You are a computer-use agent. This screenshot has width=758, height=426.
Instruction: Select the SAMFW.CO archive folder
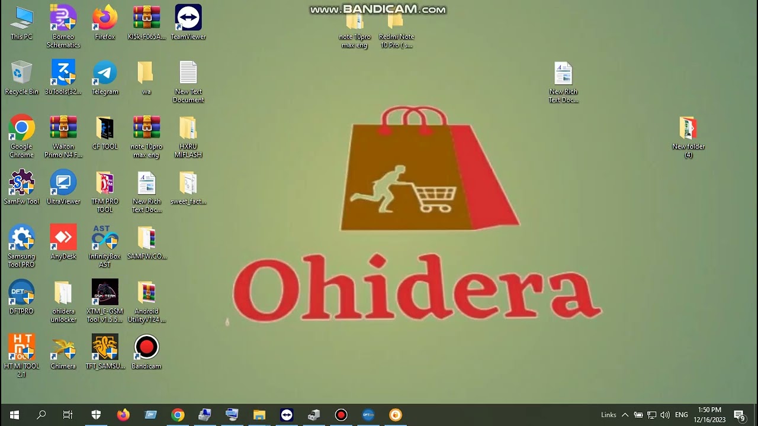coord(146,243)
